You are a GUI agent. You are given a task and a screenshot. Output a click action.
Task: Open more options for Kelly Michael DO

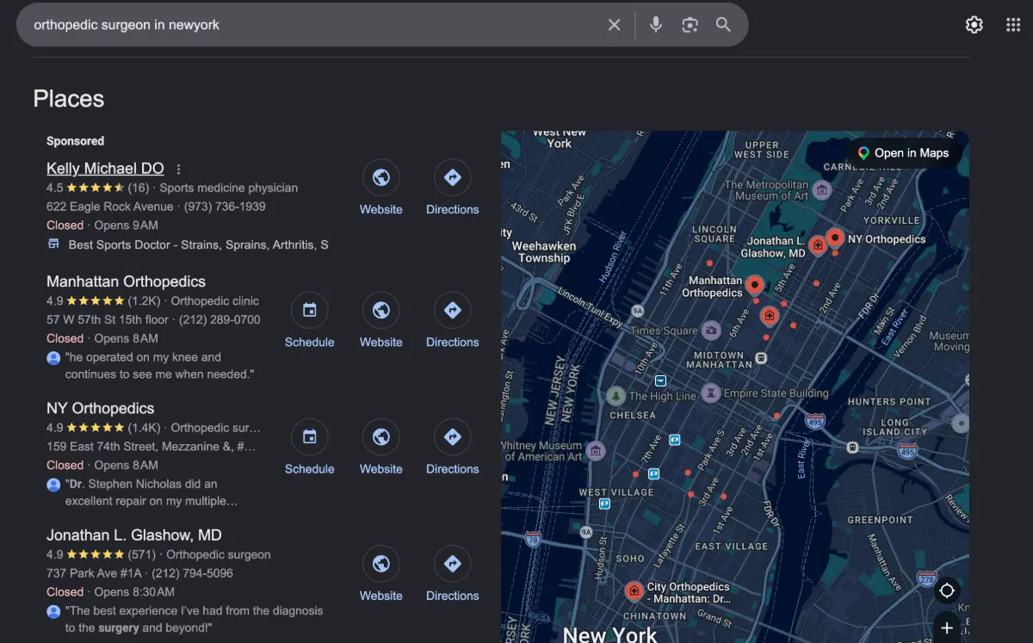[178, 170]
